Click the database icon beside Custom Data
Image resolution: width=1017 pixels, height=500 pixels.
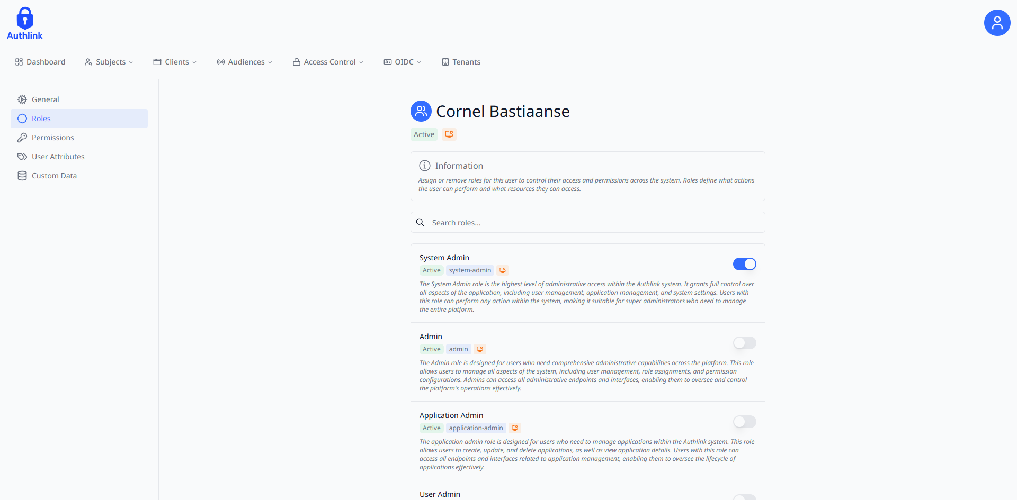pyautogui.click(x=22, y=175)
